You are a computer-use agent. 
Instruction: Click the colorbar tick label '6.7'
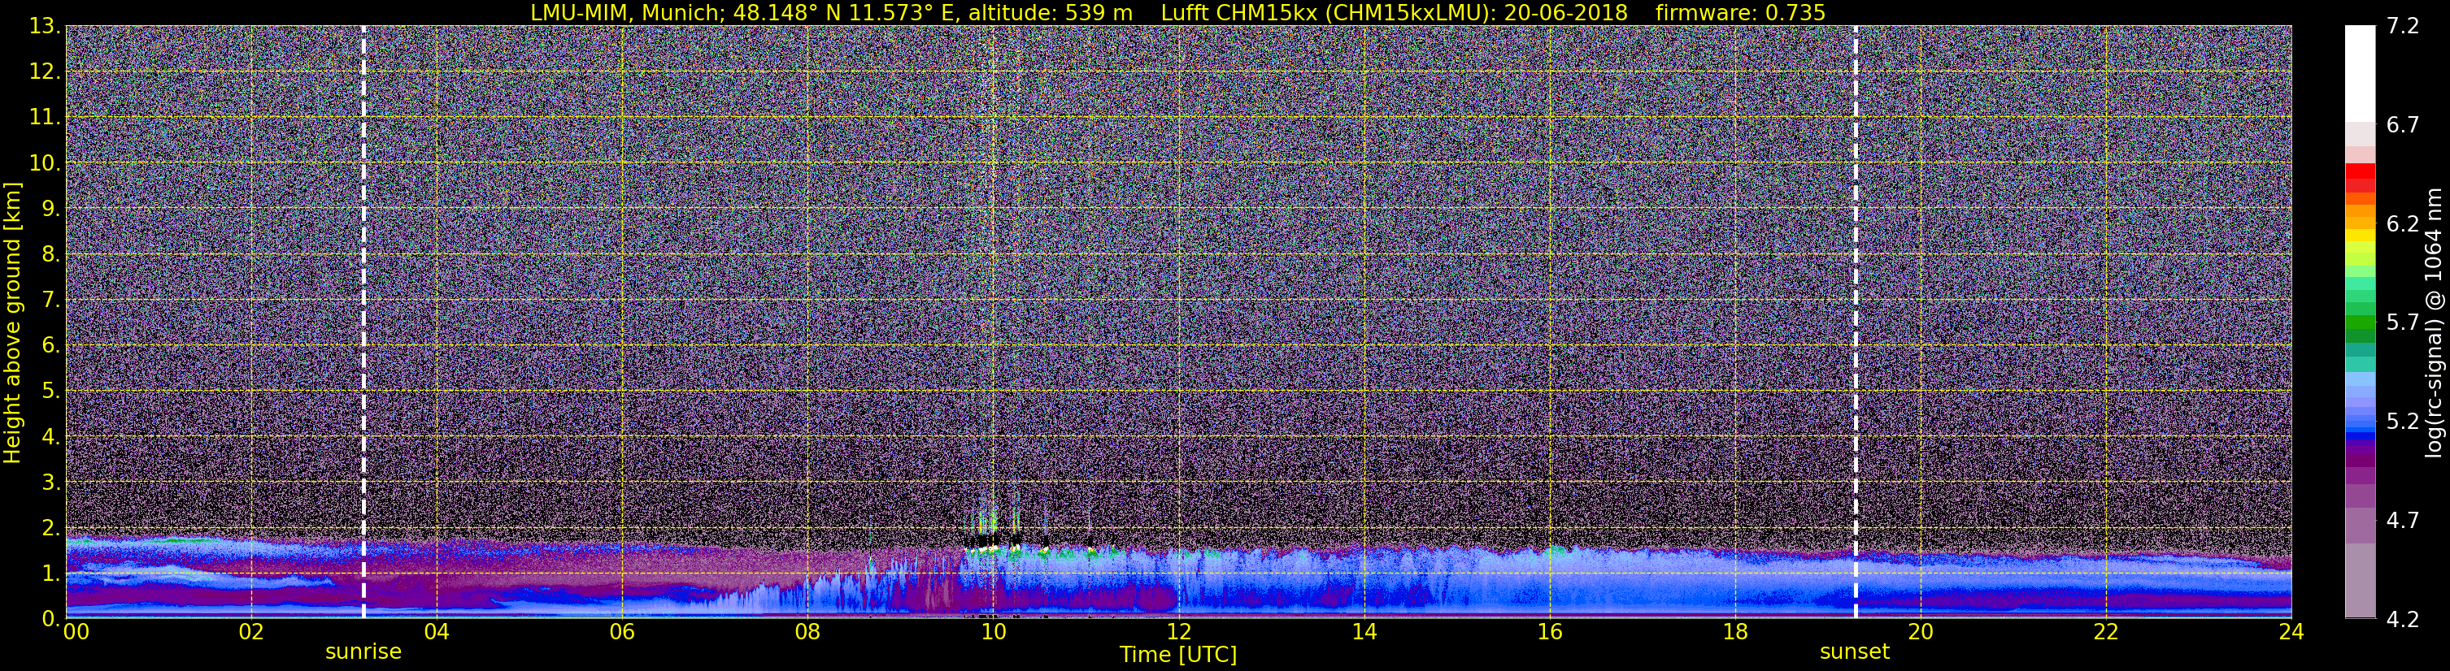pos(2403,125)
